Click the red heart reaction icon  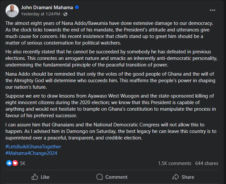pos(14,163)
